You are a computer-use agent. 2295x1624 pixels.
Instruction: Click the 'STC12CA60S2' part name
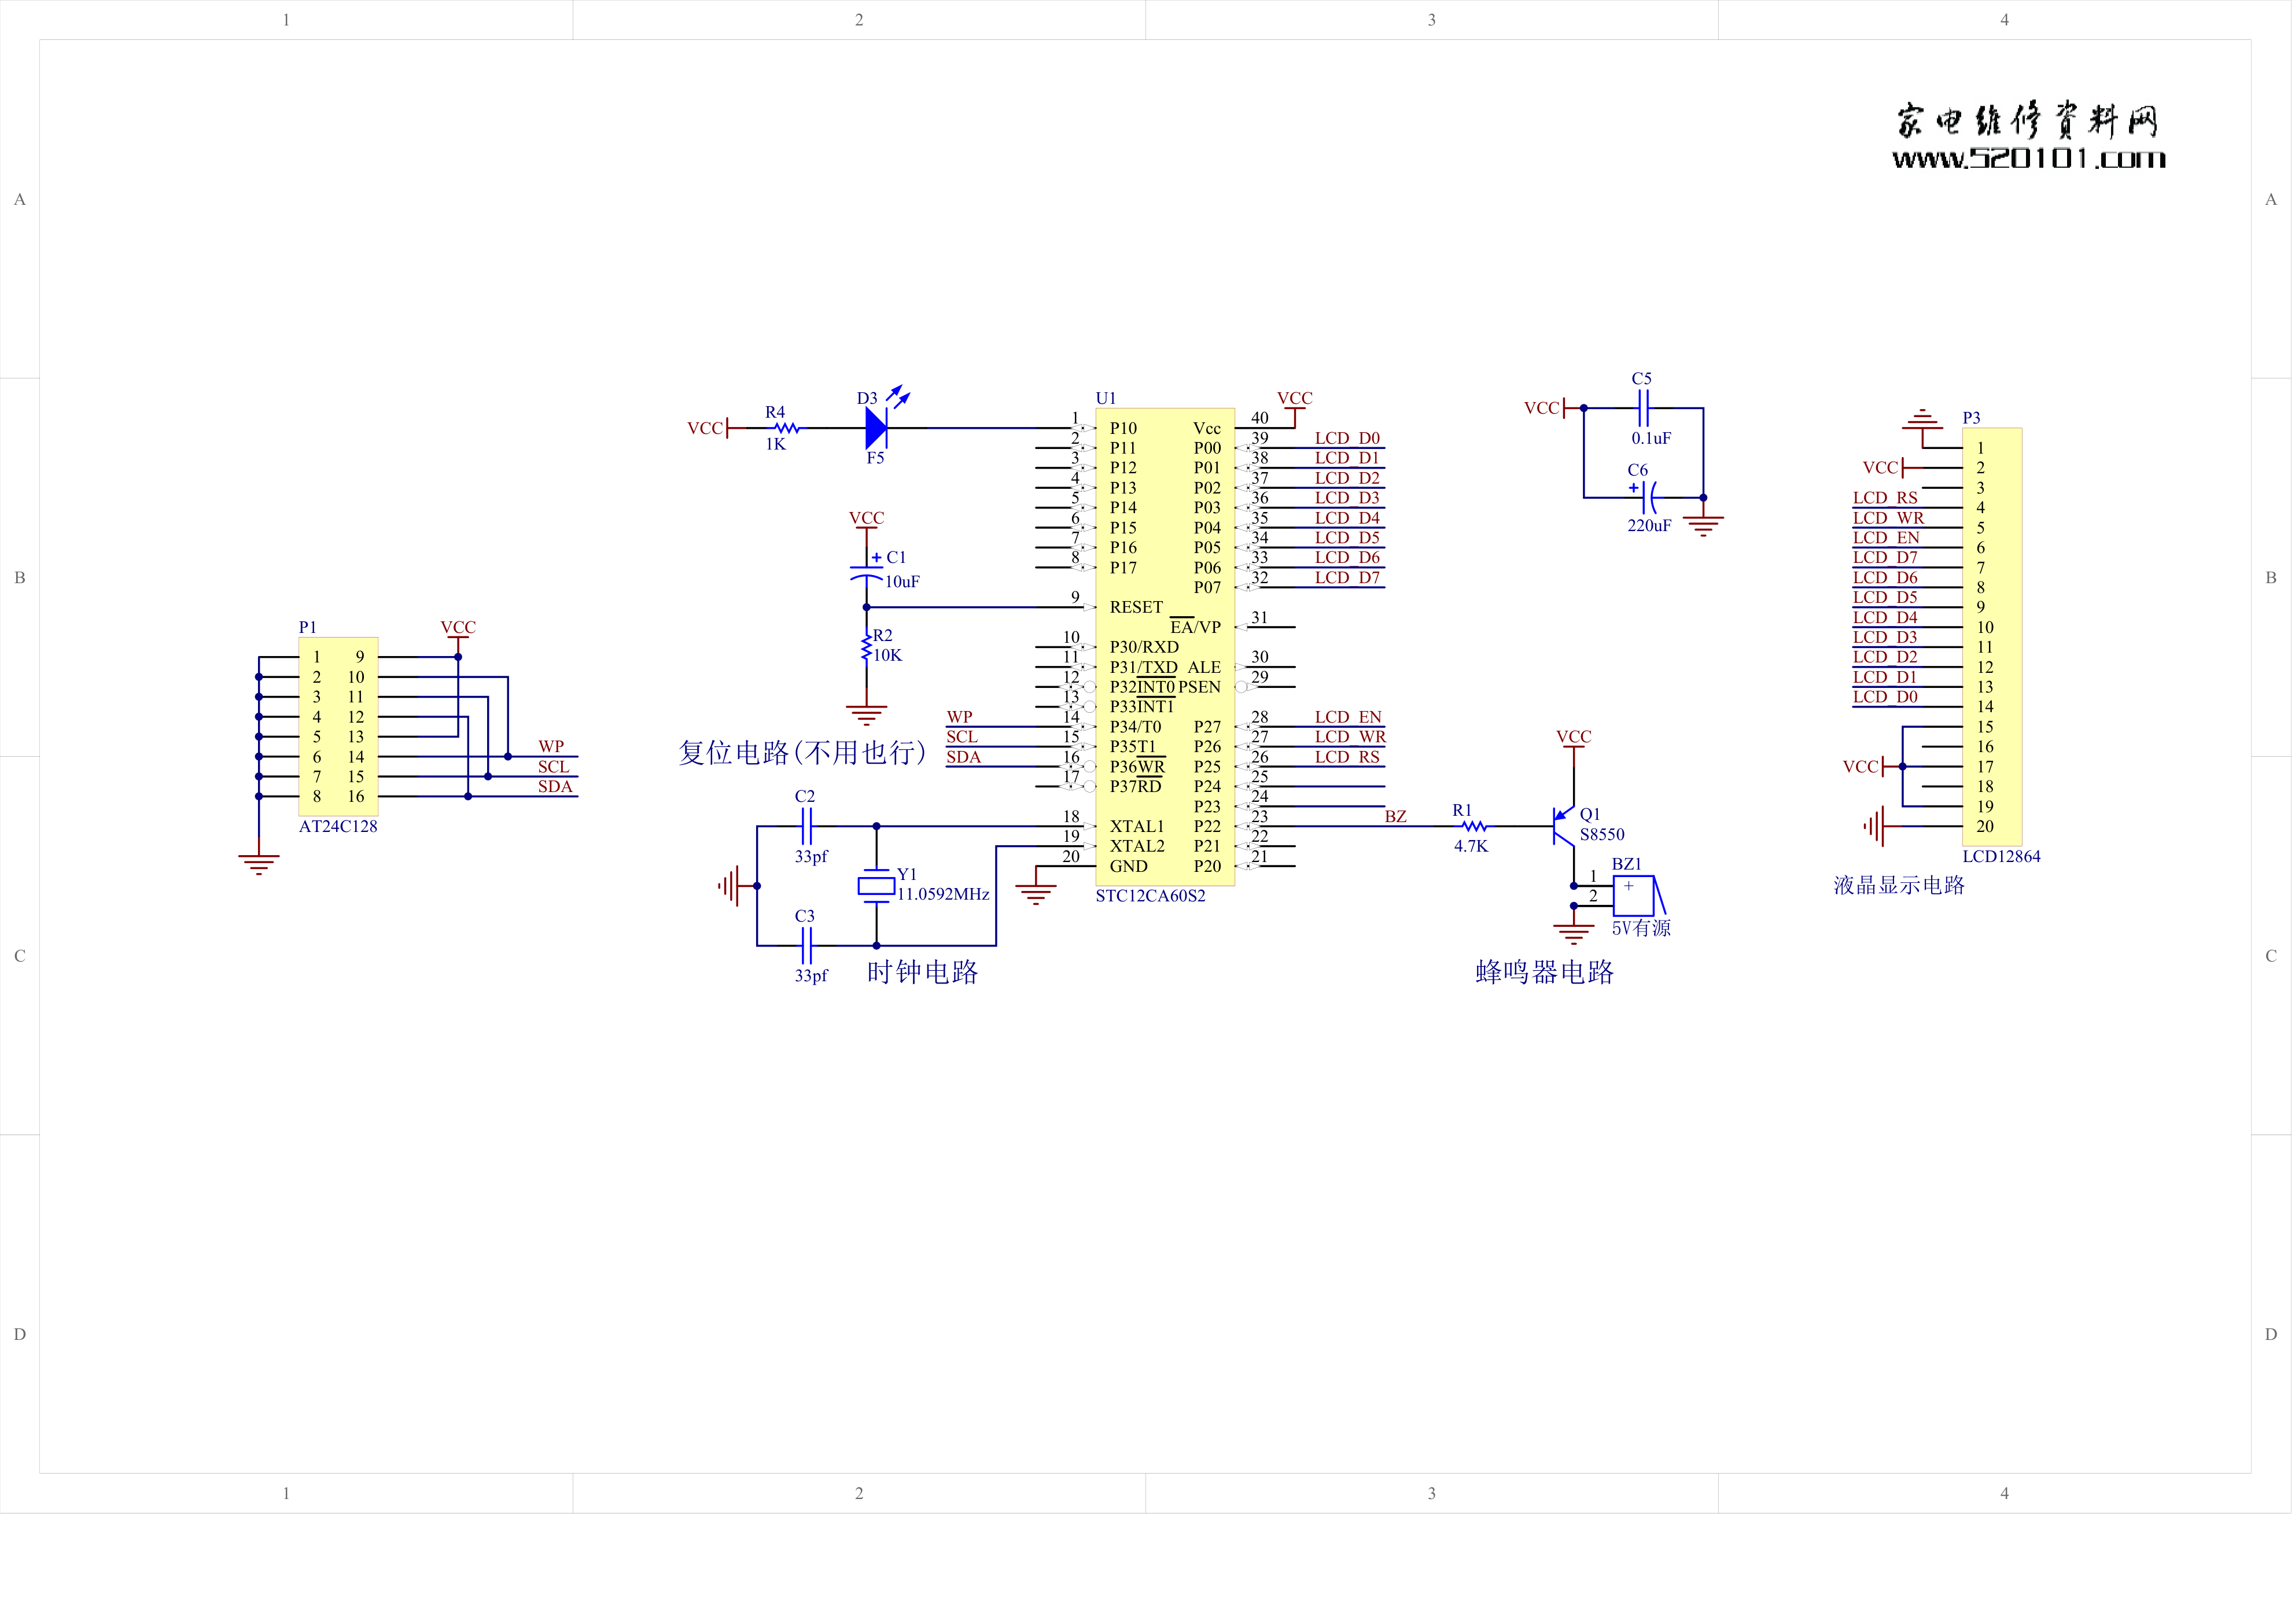1152,896
